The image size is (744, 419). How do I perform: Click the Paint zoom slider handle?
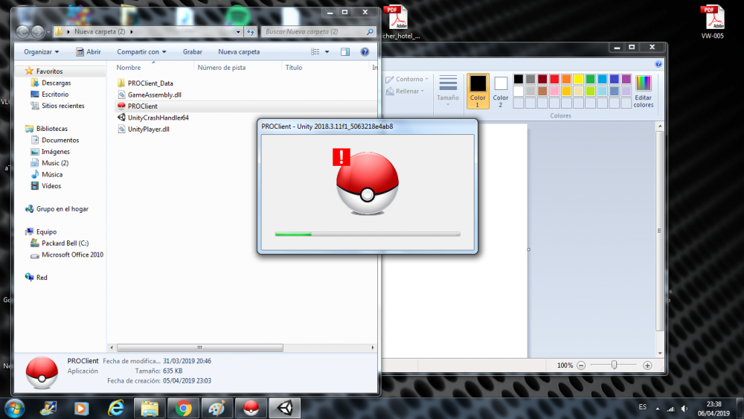614,365
